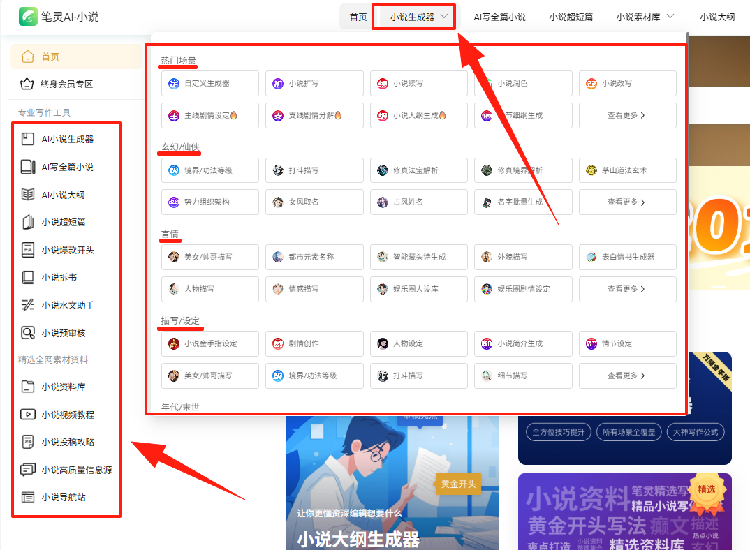Open AI小说大纲 sidebar tool
Viewport: 750px width, 550px height.
point(53,195)
